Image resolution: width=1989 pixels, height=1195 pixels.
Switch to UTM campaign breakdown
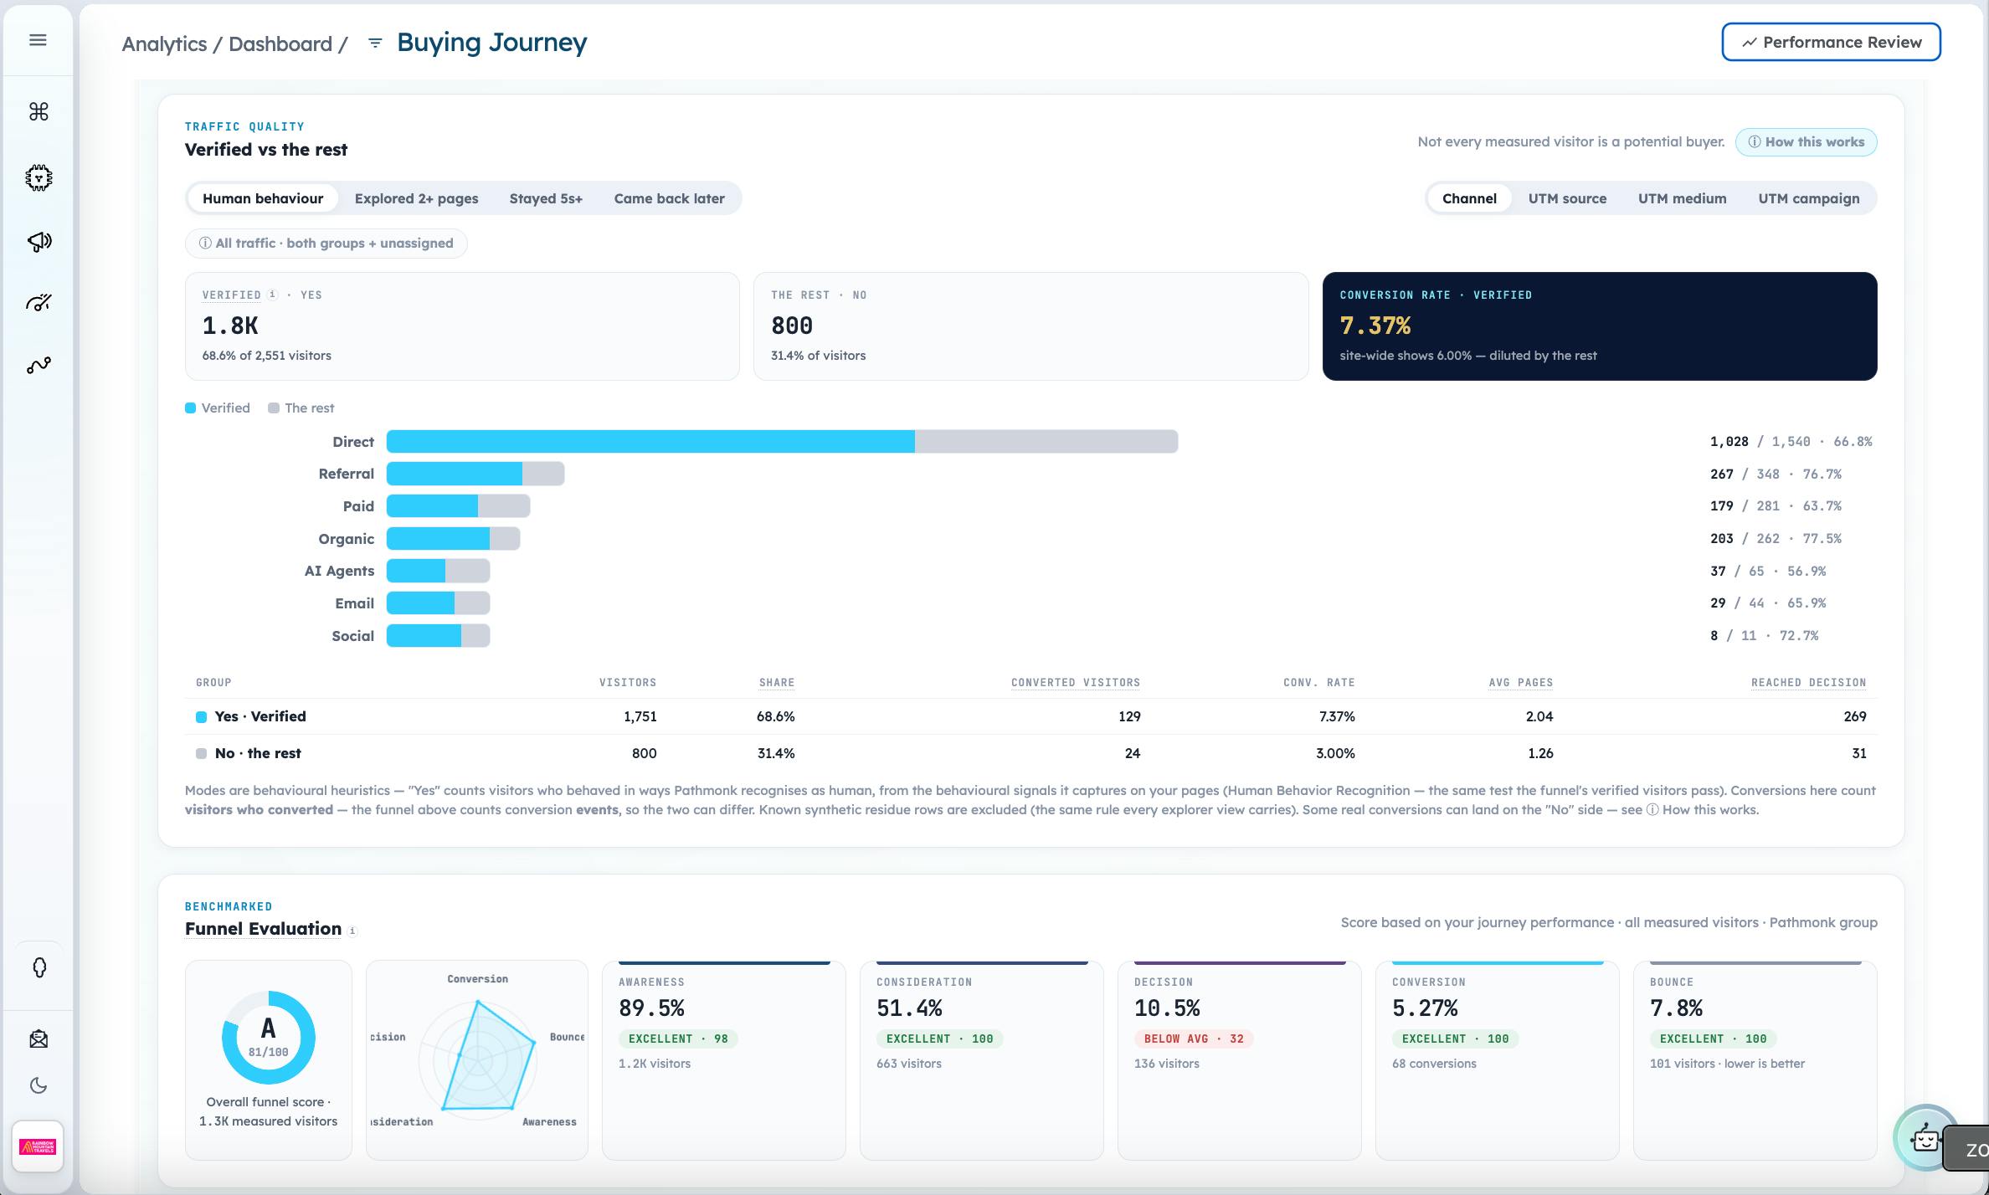1808,198
